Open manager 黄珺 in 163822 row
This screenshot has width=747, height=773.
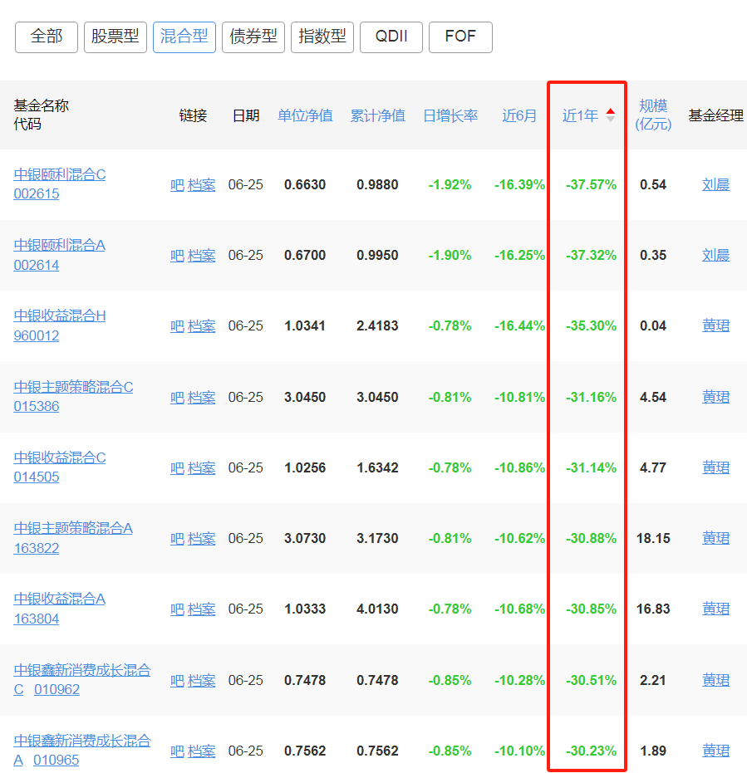pos(716,538)
